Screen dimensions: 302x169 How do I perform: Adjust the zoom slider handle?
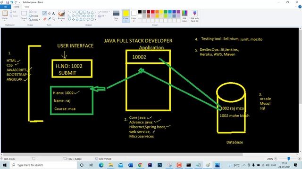pyautogui.click(x=288, y=159)
